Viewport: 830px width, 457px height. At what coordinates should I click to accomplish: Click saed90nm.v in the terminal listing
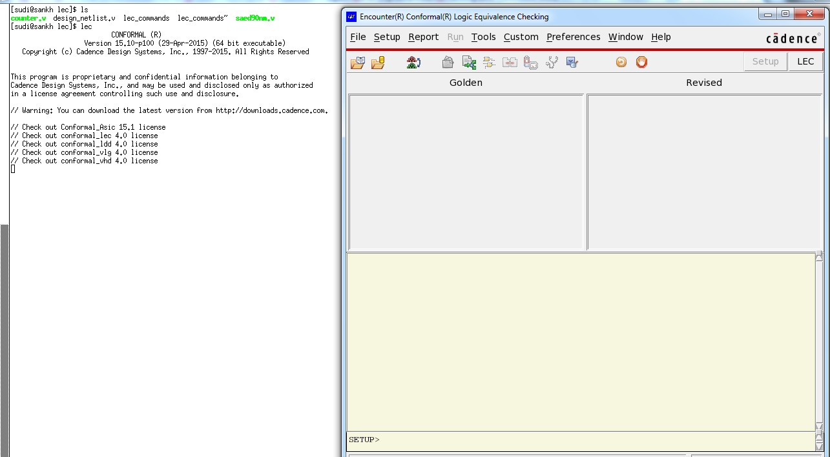pos(255,18)
